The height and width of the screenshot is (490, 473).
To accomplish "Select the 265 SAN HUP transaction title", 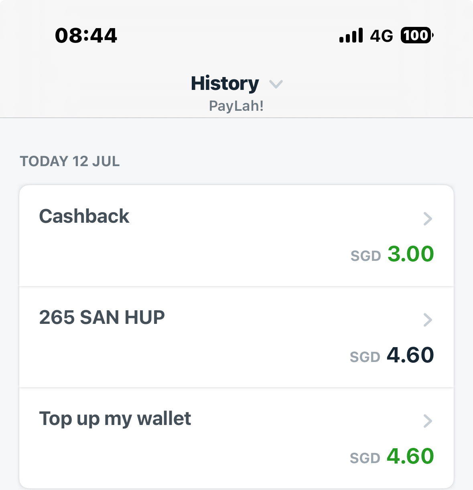I will 102,317.
